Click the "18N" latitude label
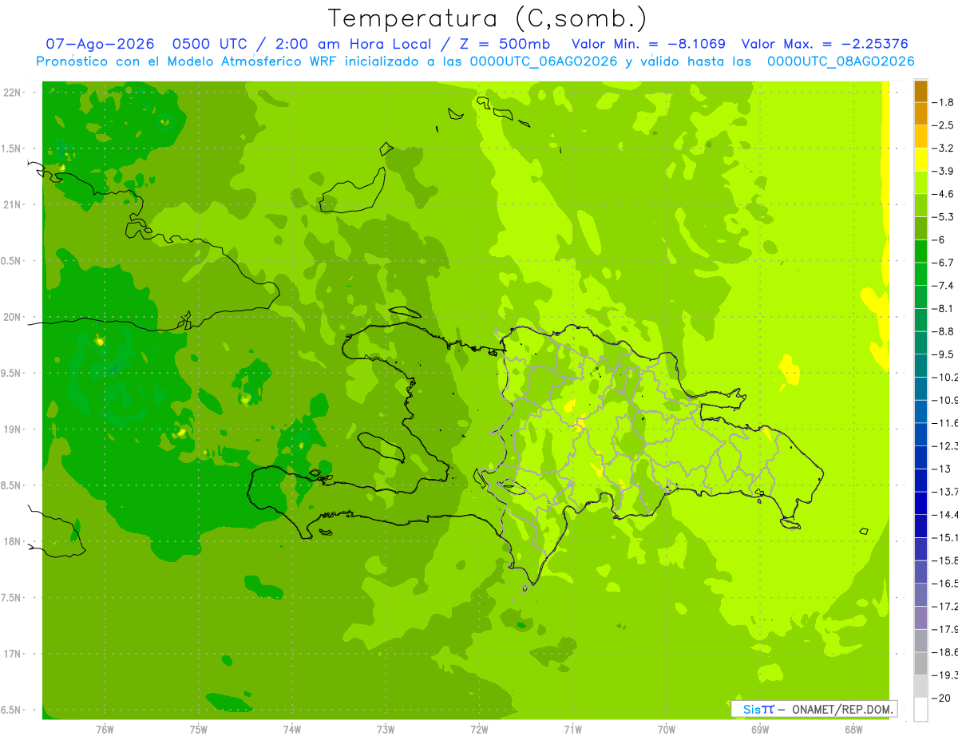958x740 pixels. pyautogui.click(x=11, y=541)
